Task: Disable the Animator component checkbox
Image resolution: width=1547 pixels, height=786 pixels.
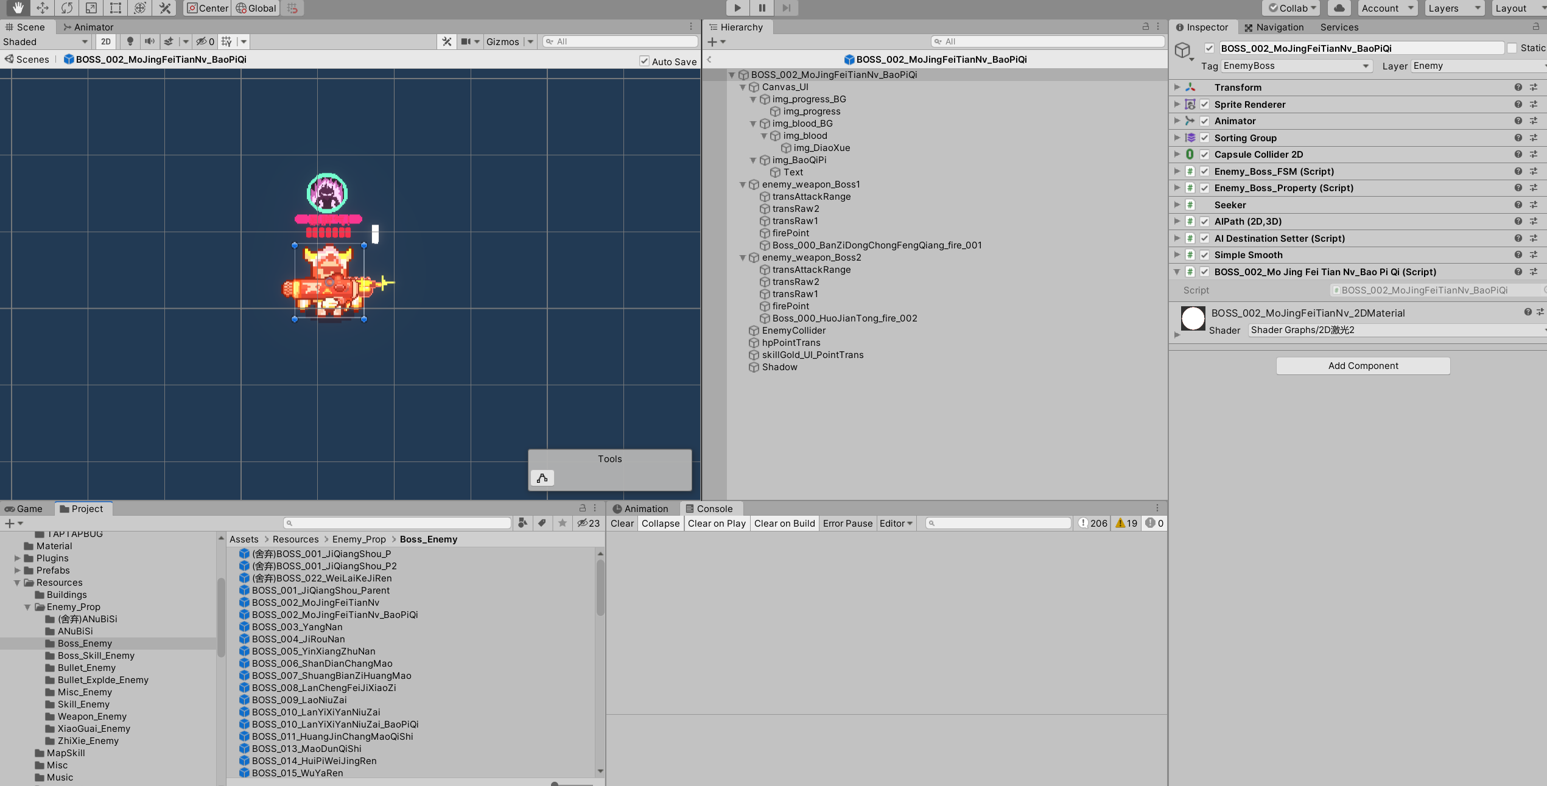Action: [1205, 121]
